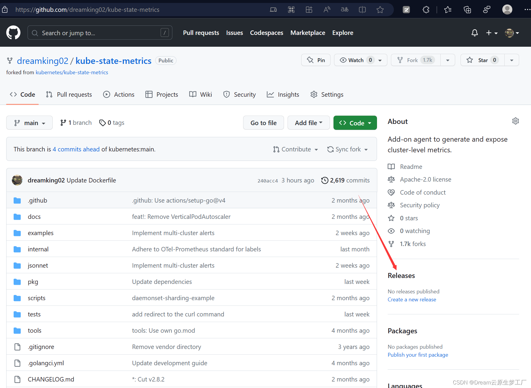Switch to the repository Pull requests tab
The width and height of the screenshot is (531, 388).
pos(69,95)
